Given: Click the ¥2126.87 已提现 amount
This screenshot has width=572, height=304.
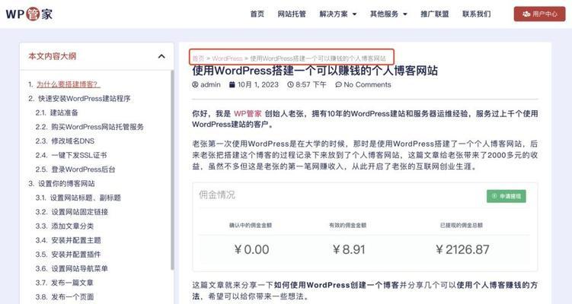Looking at the screenshot, I should click(x=462, y=250).
